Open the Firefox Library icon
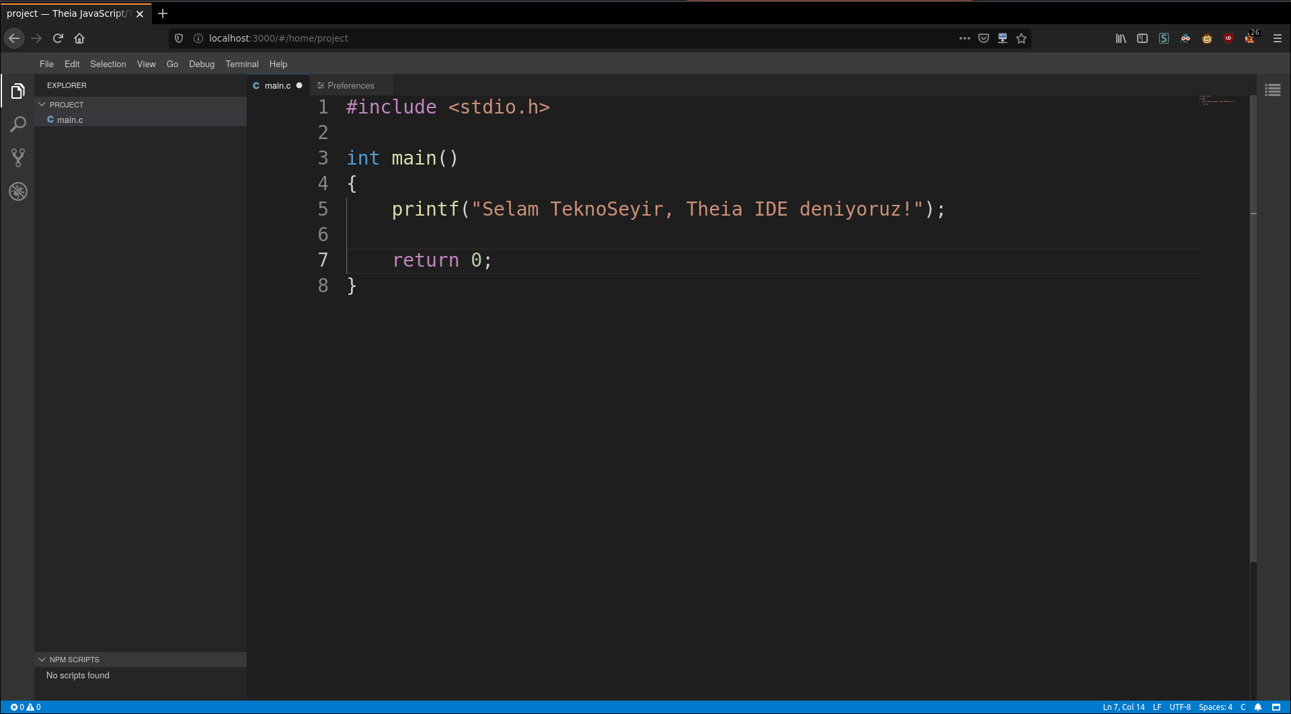Viewport: 1291px width, 714px height. coord(1121,38)
